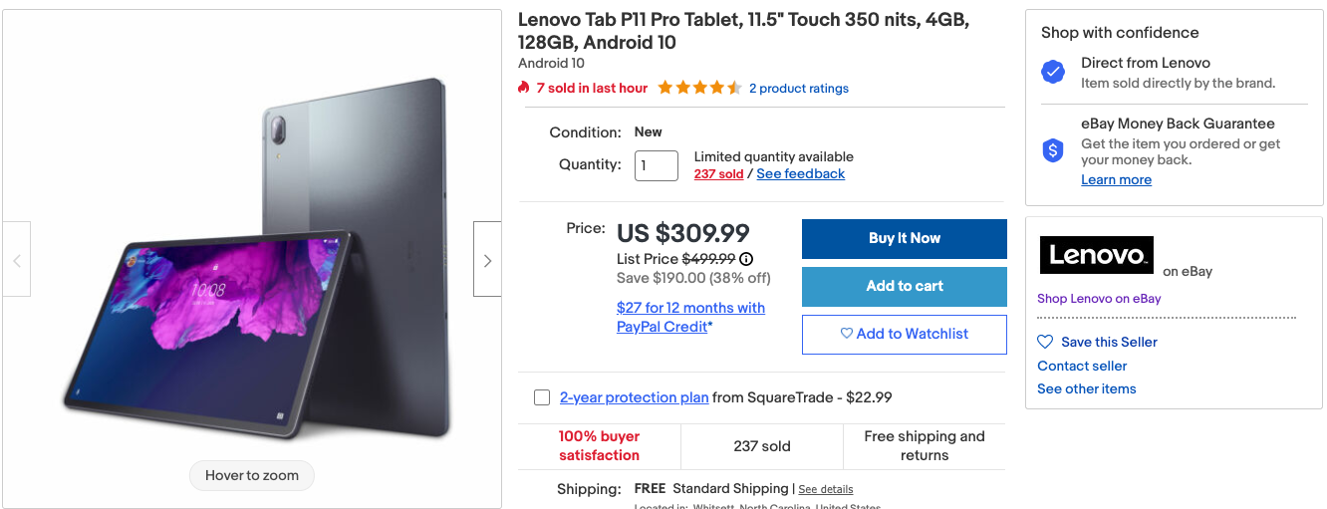Screen dimensions: 1327x509
Task: Click the previous image arrow
Action: [x=17, y=260]
